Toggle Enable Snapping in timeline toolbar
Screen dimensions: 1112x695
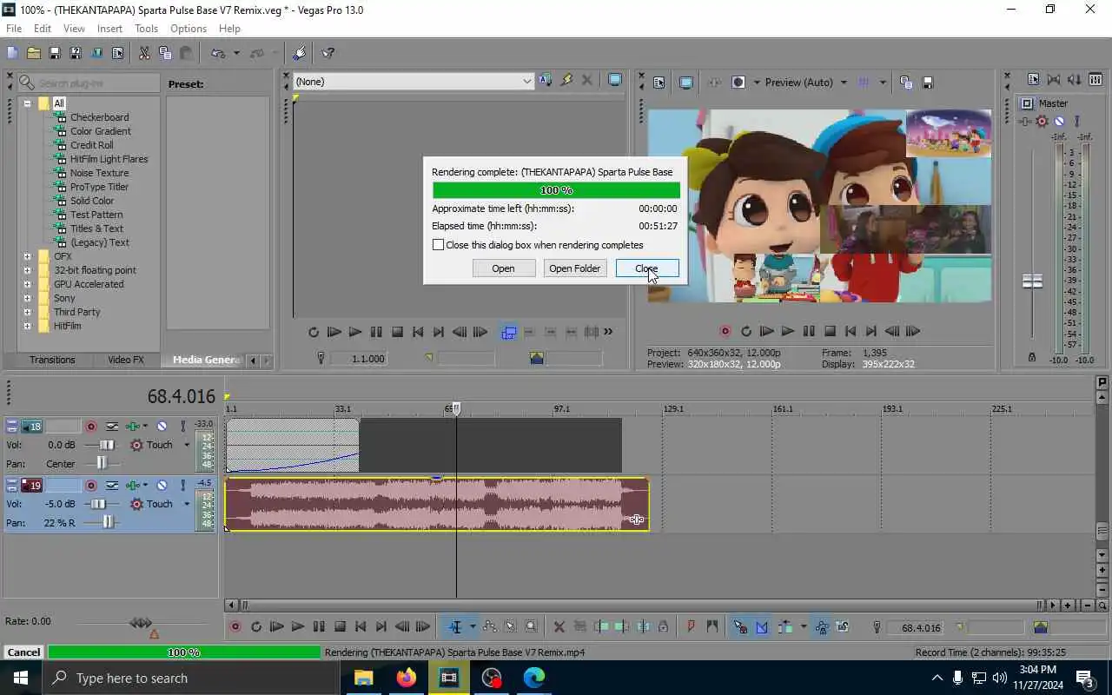pyautogui.click(x=740, y=627)
